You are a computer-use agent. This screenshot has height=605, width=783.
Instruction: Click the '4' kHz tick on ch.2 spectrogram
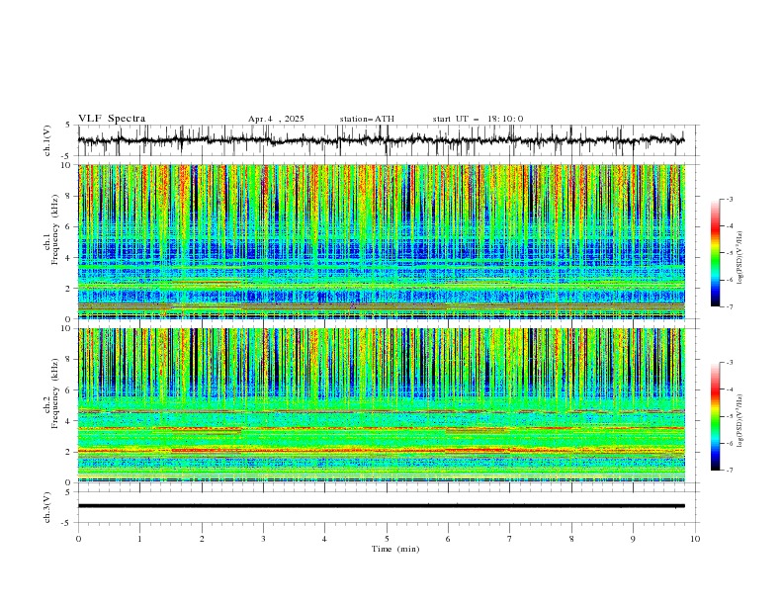pyautogui.click(x=69, y=421)
